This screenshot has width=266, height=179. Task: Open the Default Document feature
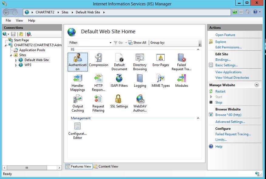[119, 62]
